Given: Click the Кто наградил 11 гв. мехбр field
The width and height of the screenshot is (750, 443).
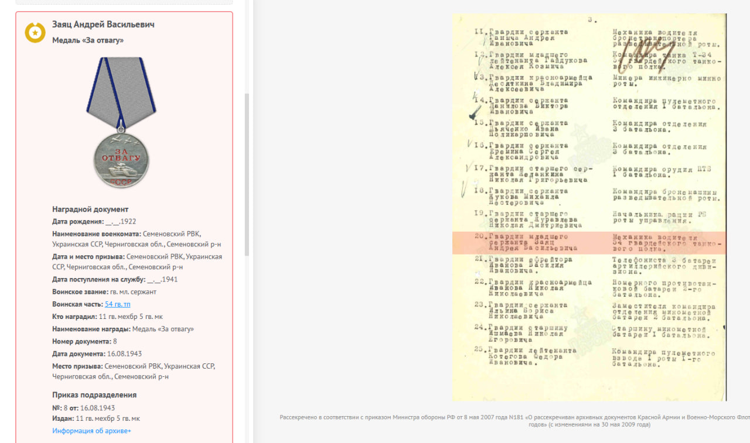Looking at the screenshot, I should click(107, 317).
